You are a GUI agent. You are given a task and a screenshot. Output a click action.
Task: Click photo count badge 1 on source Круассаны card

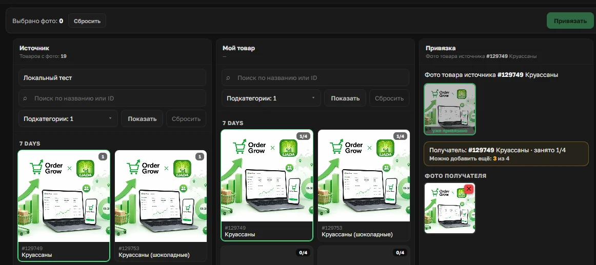click(x=103, y=156)
